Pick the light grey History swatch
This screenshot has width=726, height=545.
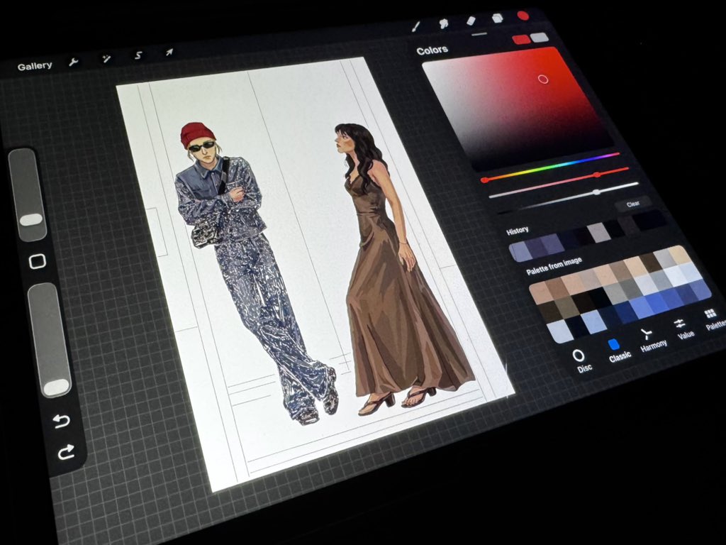[599, 233]
